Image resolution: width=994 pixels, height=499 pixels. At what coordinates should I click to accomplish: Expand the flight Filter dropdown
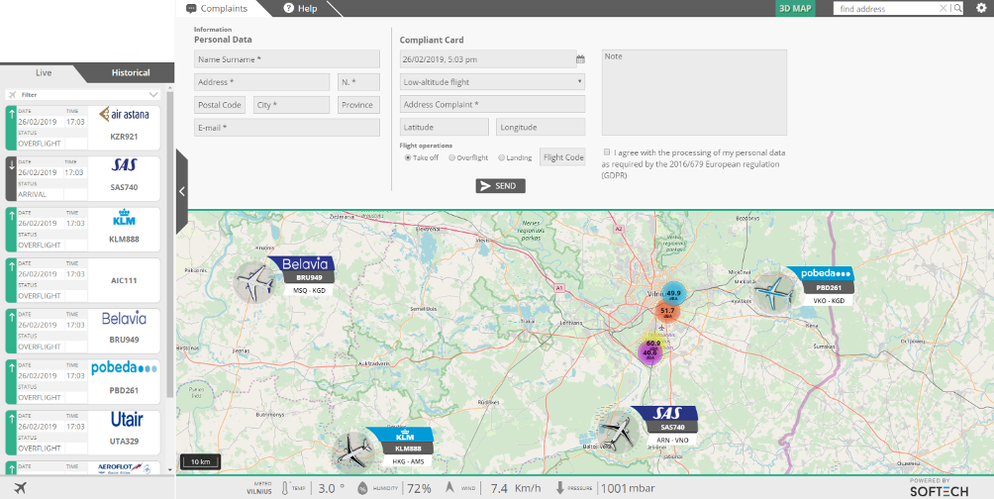152,94
